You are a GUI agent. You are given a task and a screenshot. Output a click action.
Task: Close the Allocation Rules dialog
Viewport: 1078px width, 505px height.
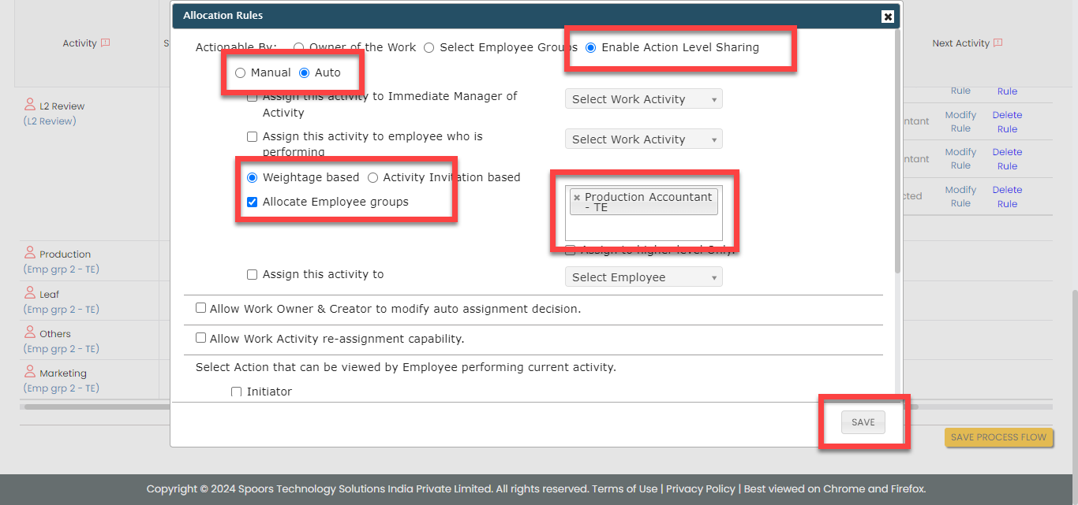coord(888,17)
